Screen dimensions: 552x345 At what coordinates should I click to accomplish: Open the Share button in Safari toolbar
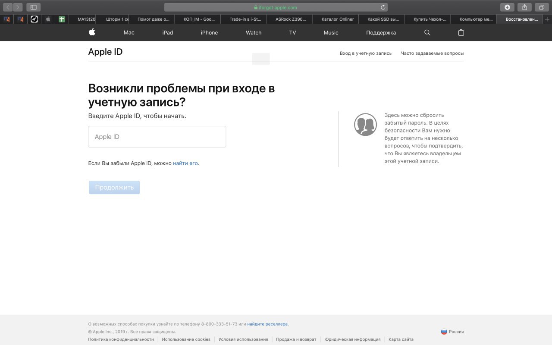(524, 7)
